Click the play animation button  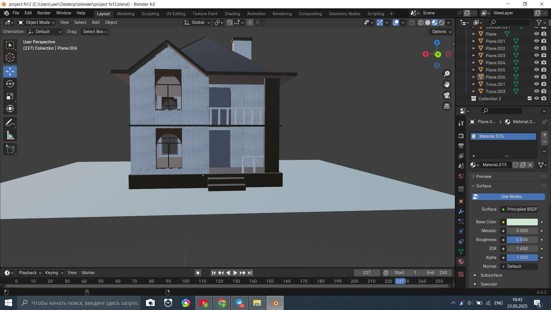pos(235,273)
